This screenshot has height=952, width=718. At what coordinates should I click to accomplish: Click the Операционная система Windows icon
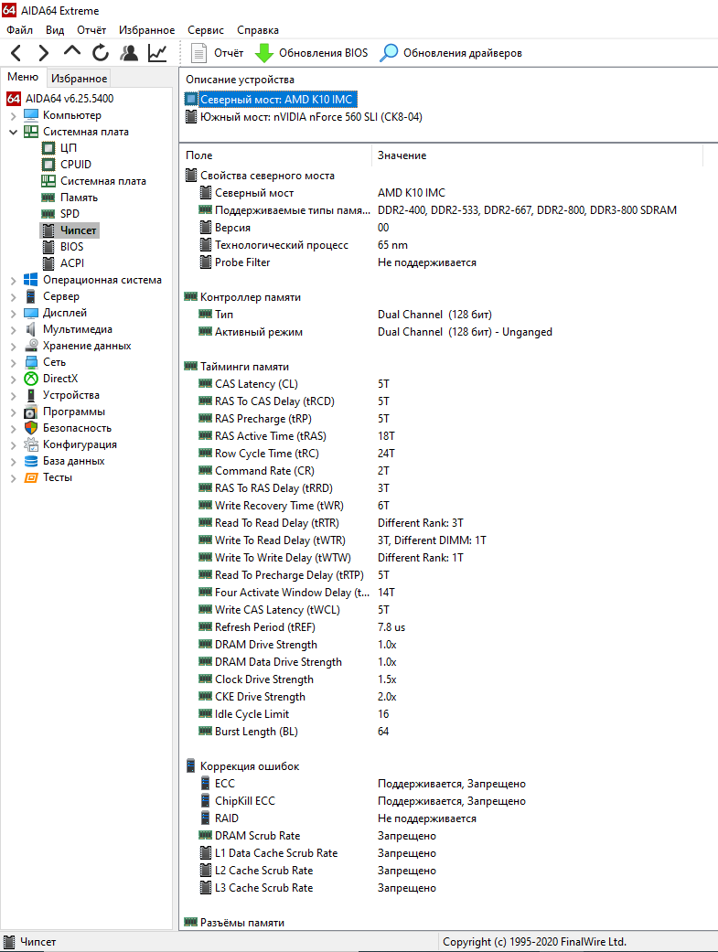[x=31, y=279]
